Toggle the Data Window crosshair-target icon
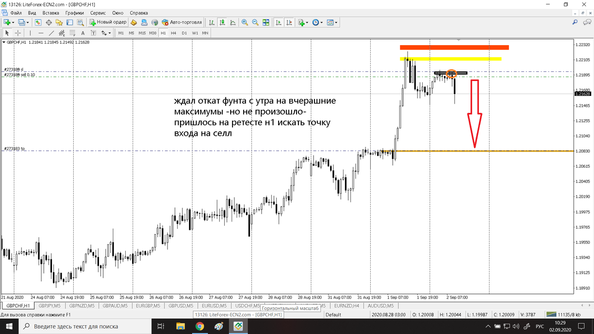The height and width of the screenshot is (334, 594). click(x=48, y=22)
